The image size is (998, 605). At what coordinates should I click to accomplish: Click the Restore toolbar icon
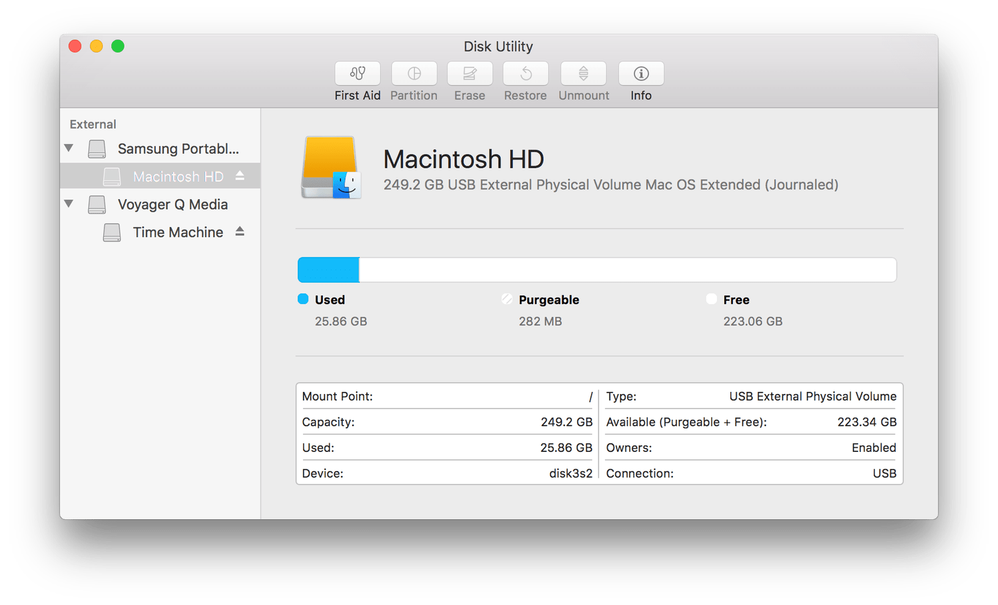click(525, 74)
